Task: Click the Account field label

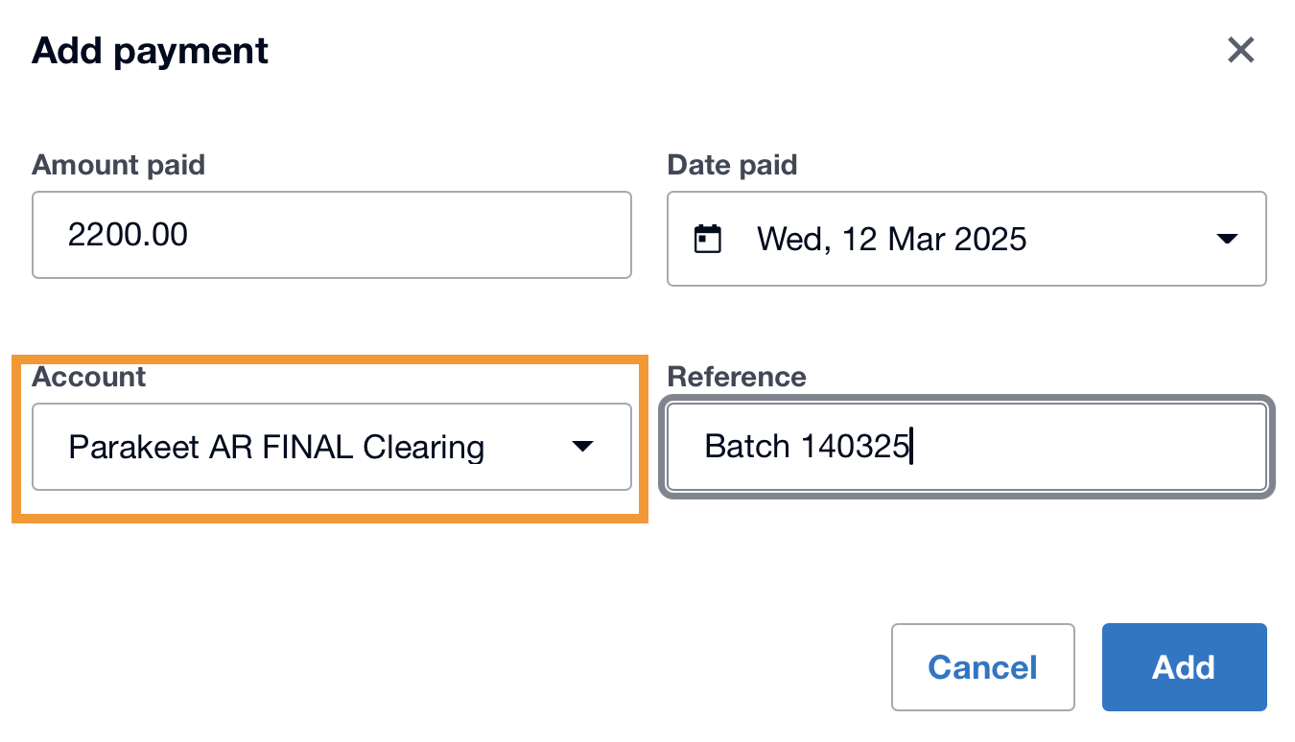Action: [x=88, y=377]
